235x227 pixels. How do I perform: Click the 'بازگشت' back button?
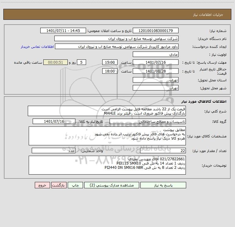59,185
